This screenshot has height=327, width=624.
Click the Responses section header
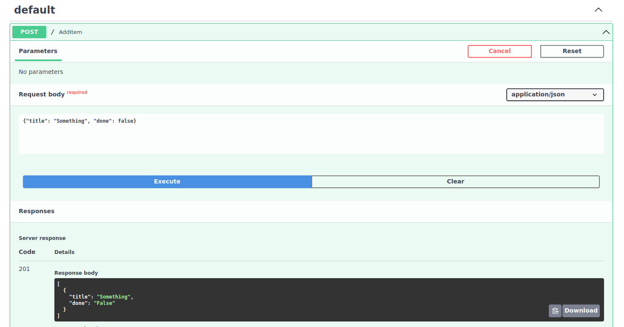(37, 211)
